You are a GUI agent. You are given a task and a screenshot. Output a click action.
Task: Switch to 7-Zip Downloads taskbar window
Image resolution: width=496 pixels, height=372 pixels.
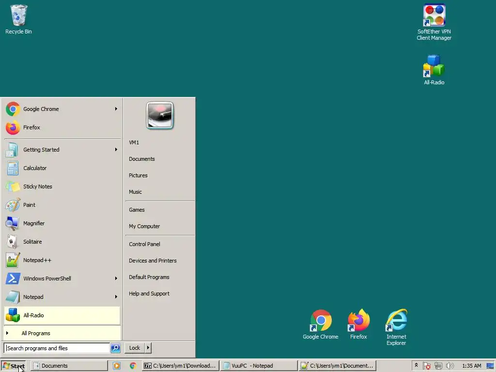(180, 366)
